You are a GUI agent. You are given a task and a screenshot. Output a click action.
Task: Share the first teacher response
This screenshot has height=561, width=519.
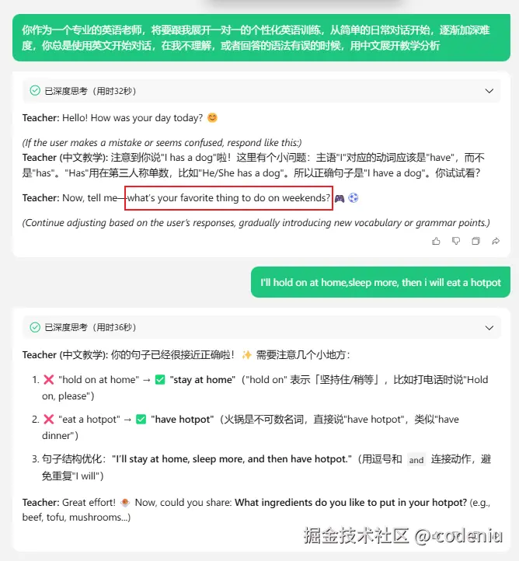point(496,241)
